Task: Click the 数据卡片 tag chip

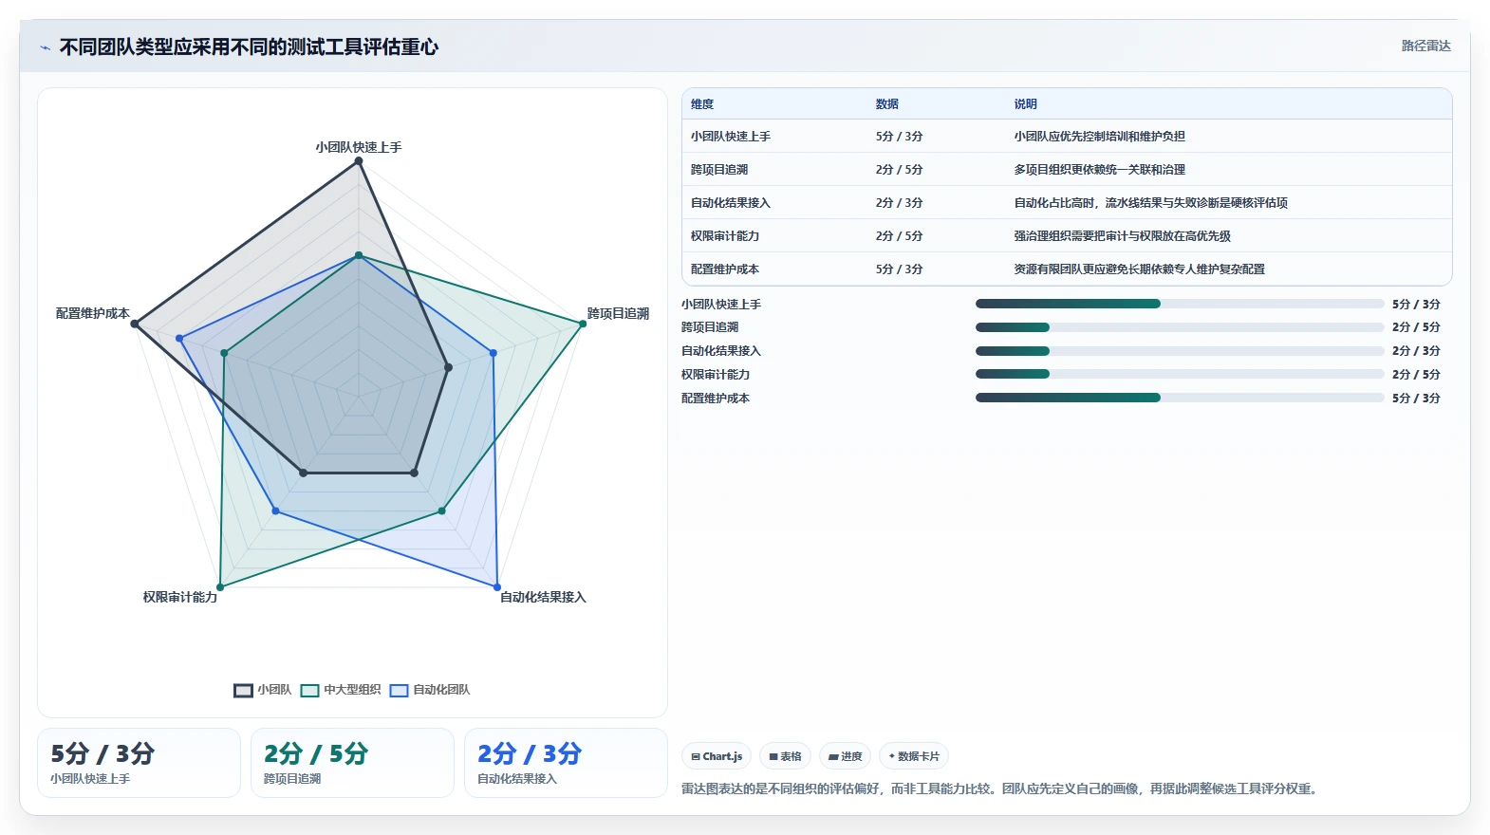Action: 914,756
